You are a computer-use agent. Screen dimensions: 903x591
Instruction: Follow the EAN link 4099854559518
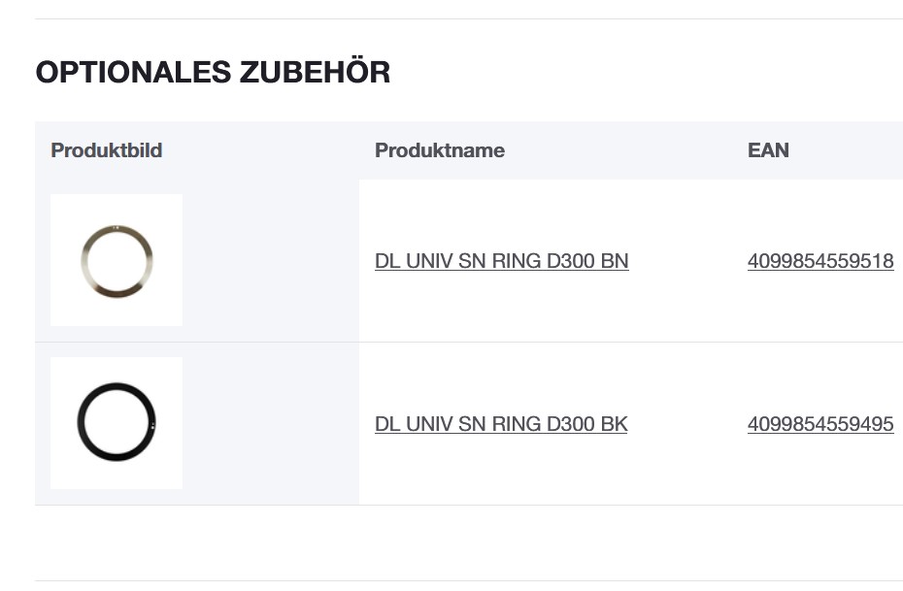(x=820, y=261)
